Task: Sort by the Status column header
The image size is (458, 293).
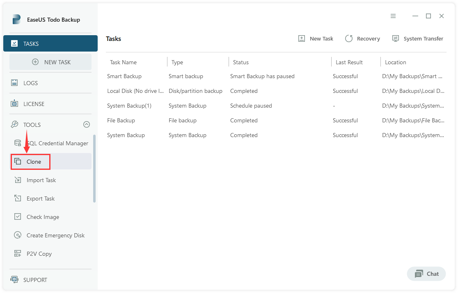Action: (x=241, y=62)
